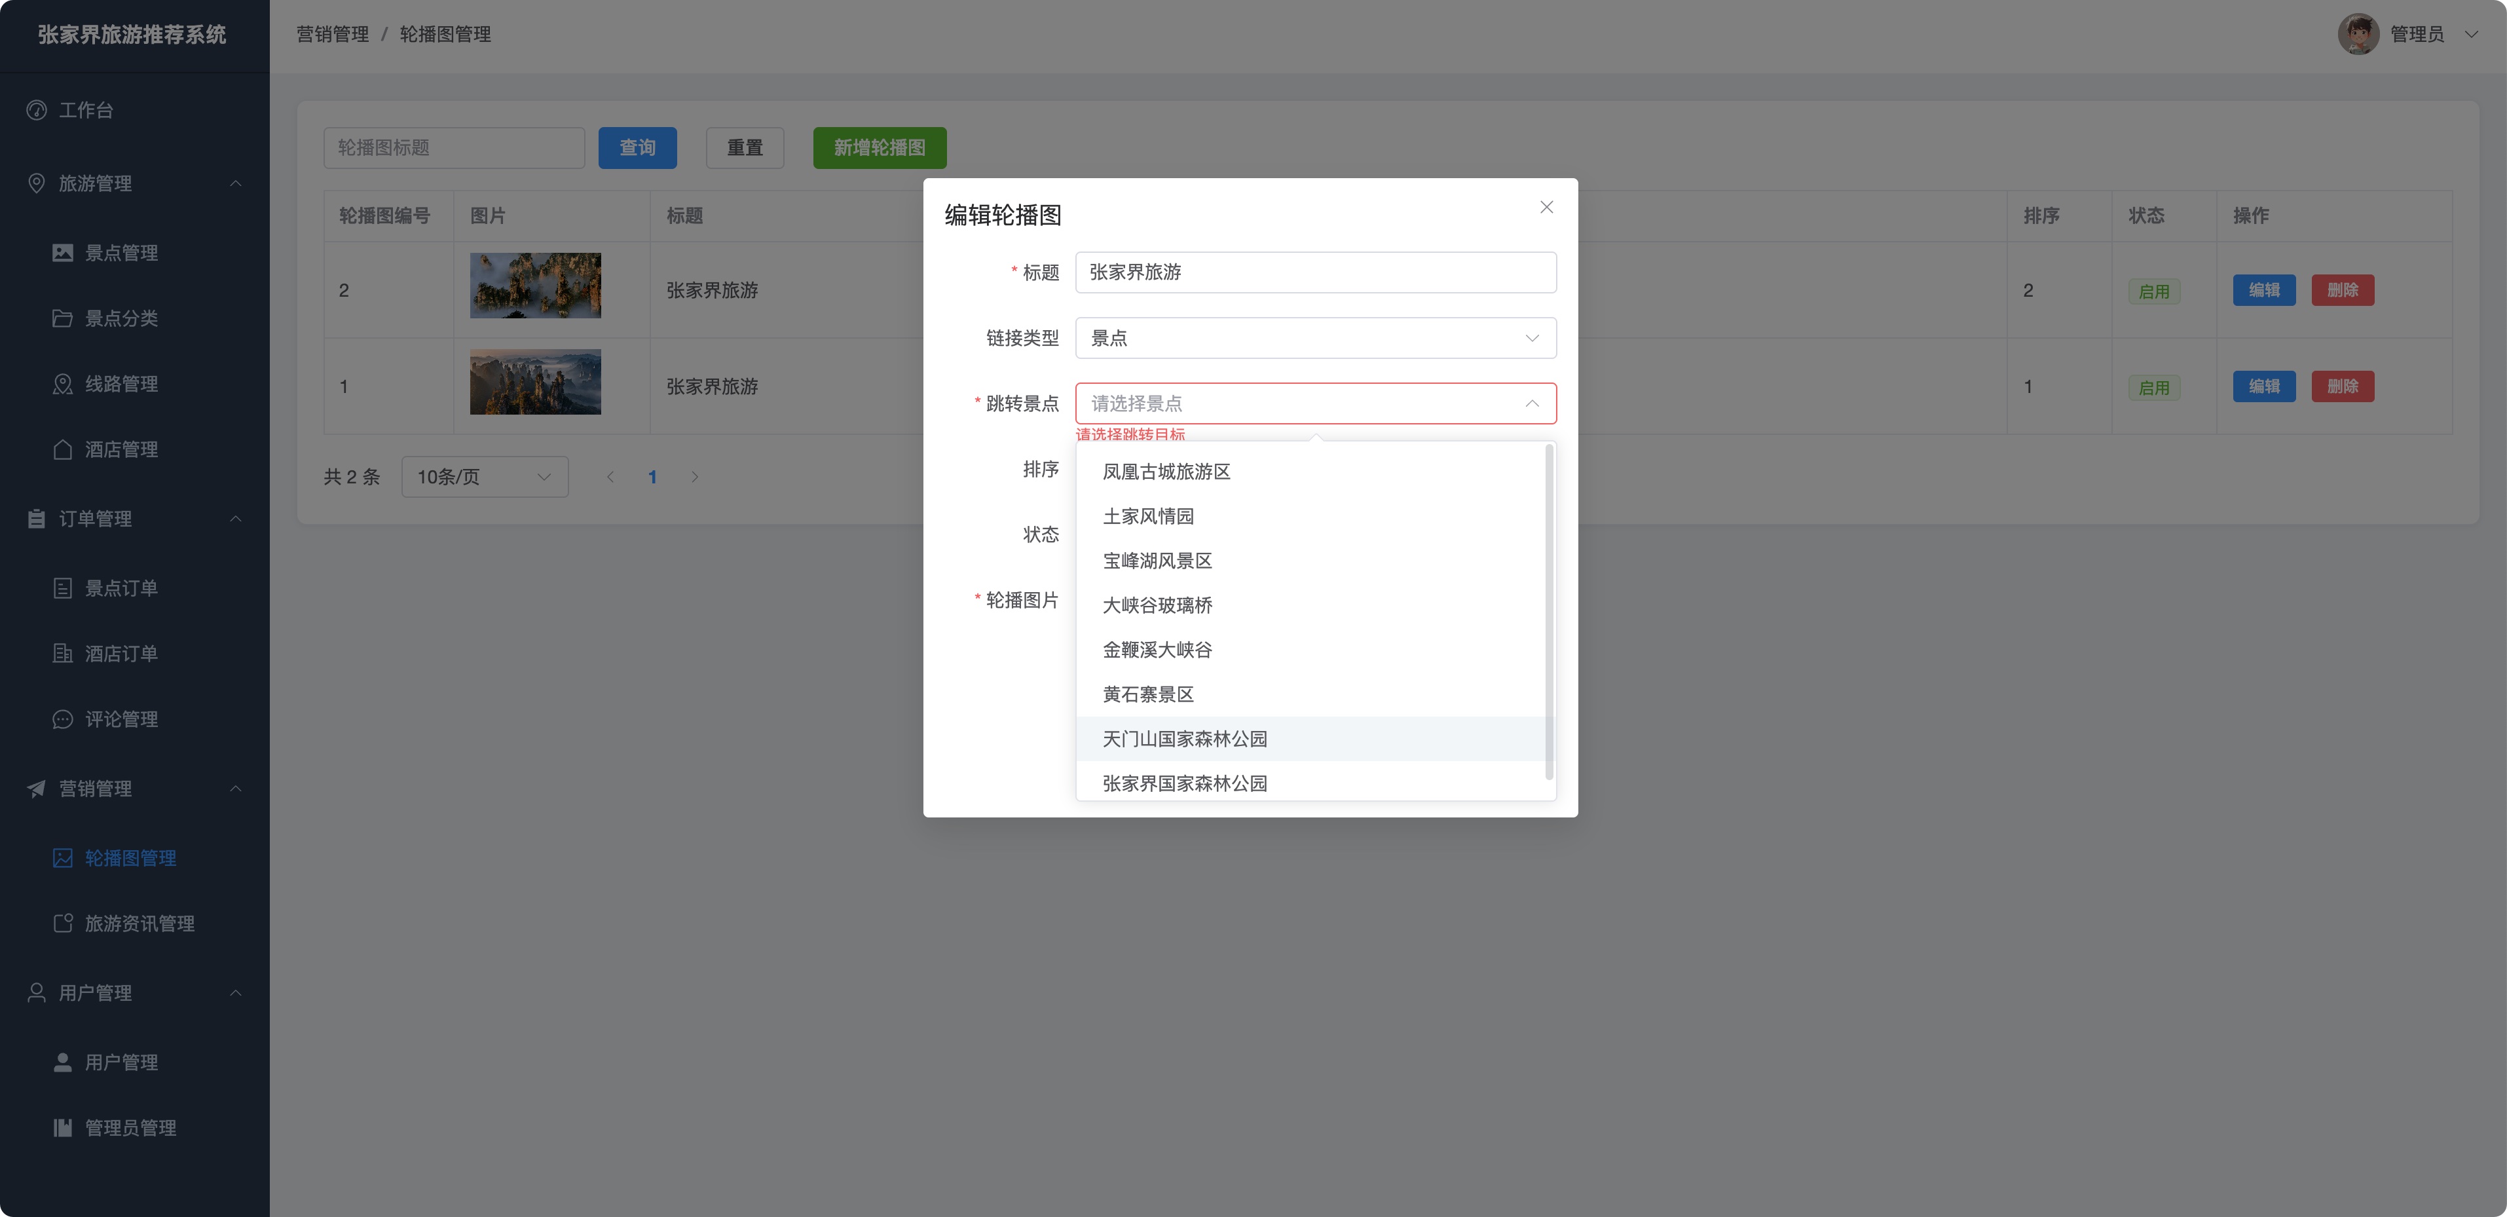Click the 启用 status tag in row 2
Image resolution: width=2507 pixels, height=1217 pixels.
[2154, 291]
